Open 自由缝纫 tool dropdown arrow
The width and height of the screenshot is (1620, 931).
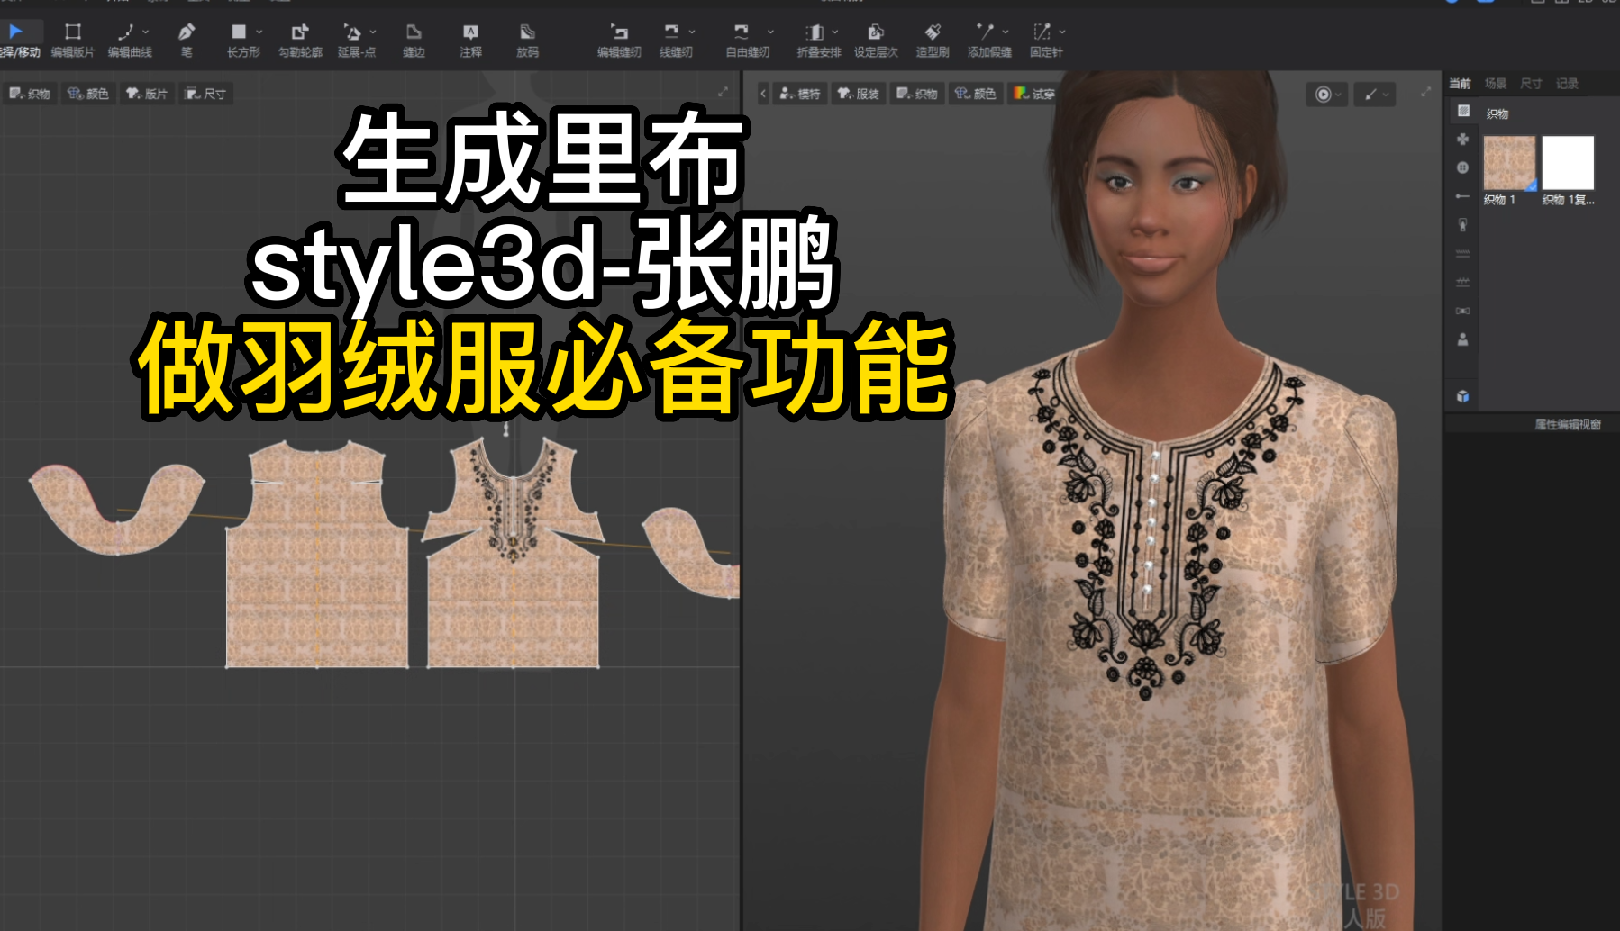pyautogui.click(x=770, y=32)
